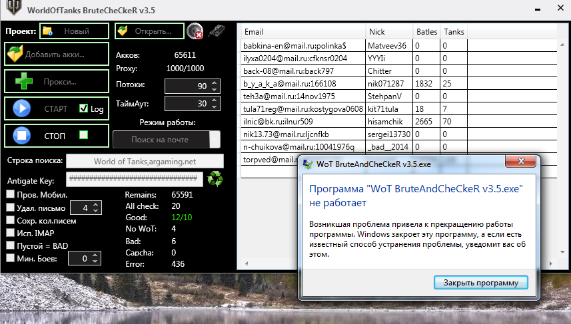Click the Прокси... button label
The image size is (571, 324).
[x=60, y=82]
